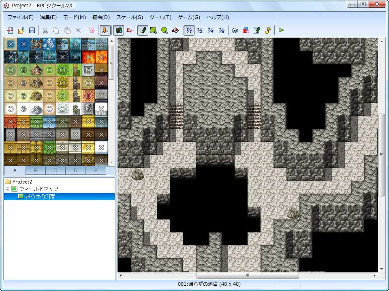Image resolution: width=389 pixels, height=291 pixels.
Task: Open the ツール(T) menu
Action: tap(160, 17)
